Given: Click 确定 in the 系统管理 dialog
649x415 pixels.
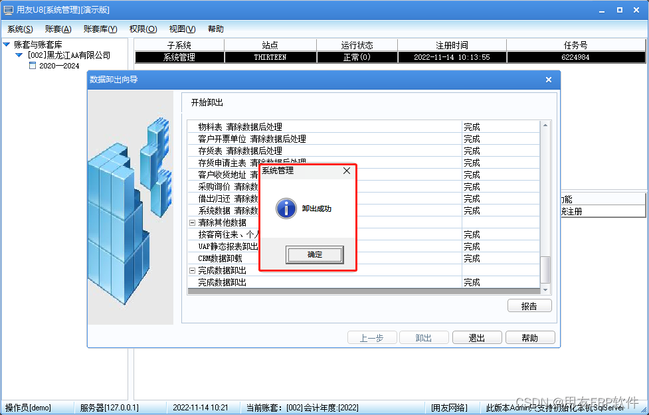Looking at the screenshot, I should click(315, 254).
